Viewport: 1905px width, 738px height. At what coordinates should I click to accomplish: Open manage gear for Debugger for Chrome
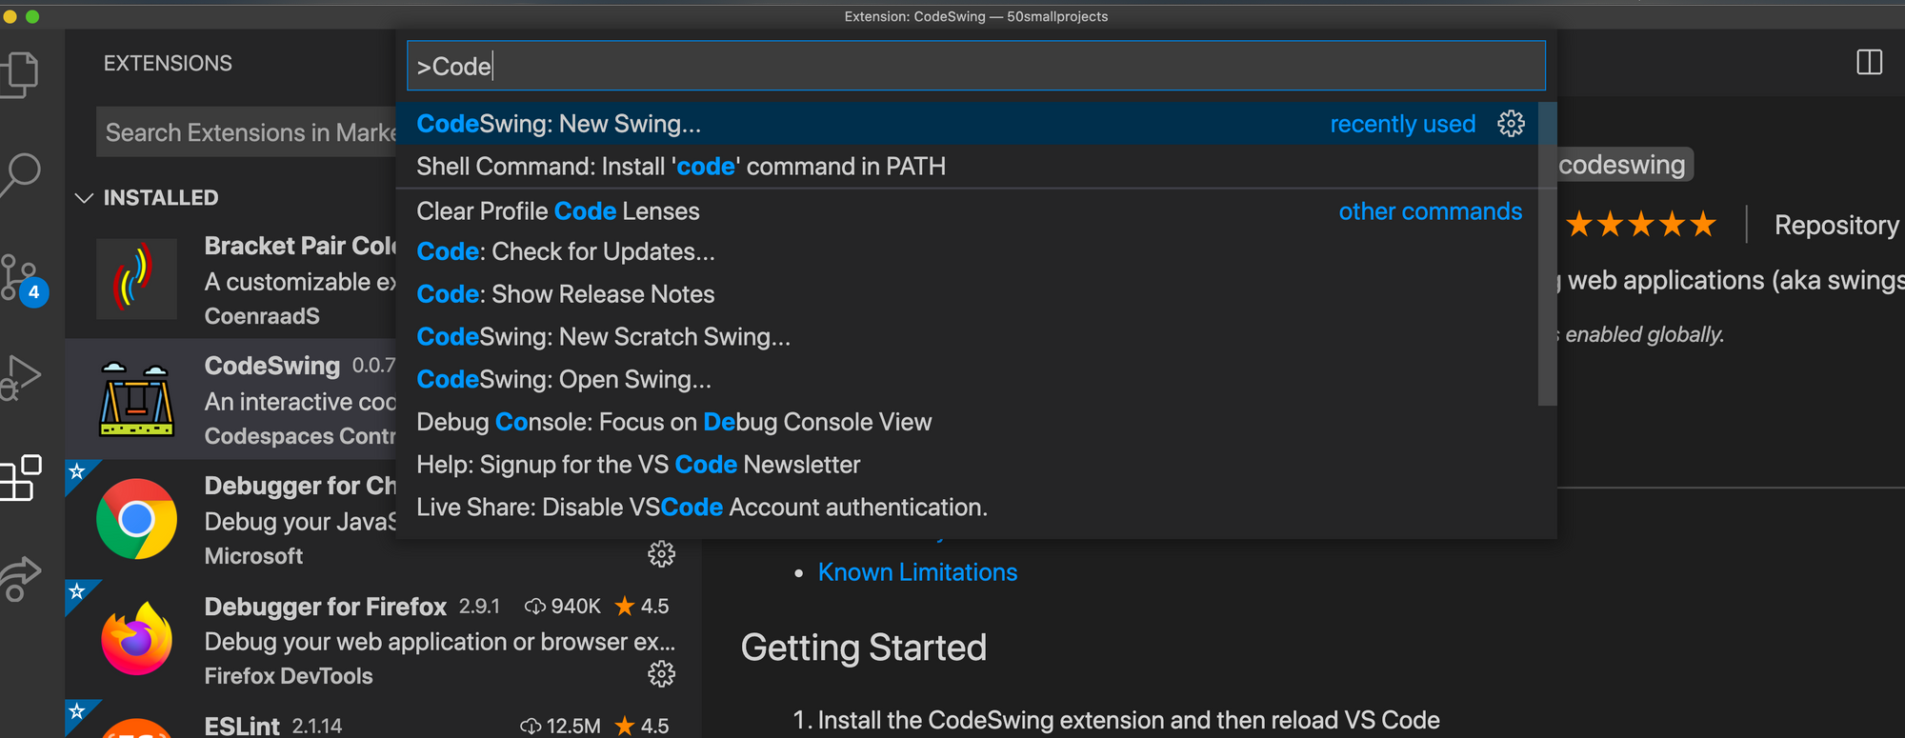661,554
